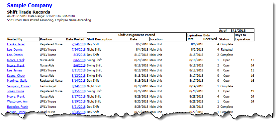Click the 8/26/2018 shift date cell

tap(141, 91)
